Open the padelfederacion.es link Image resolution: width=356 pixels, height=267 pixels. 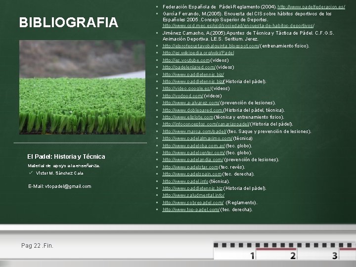point(311,7)
